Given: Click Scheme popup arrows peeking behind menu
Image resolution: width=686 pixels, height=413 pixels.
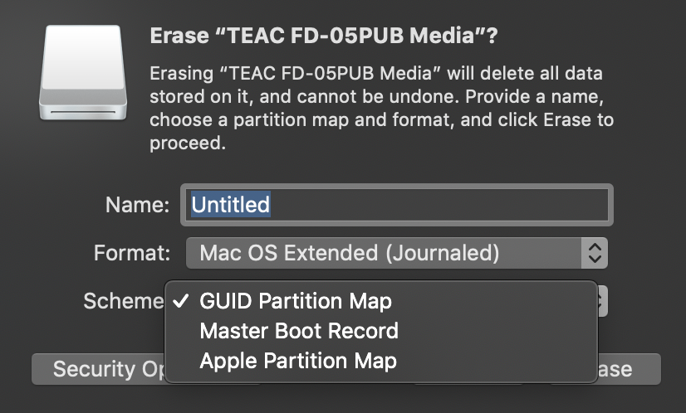Looking at the screenshot, I should pos(603,301).
